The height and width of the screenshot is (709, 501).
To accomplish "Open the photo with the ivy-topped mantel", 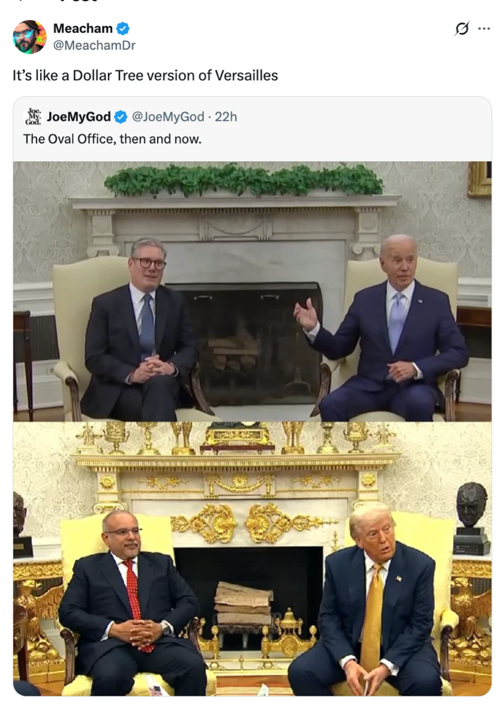I will tap(253, 291).
